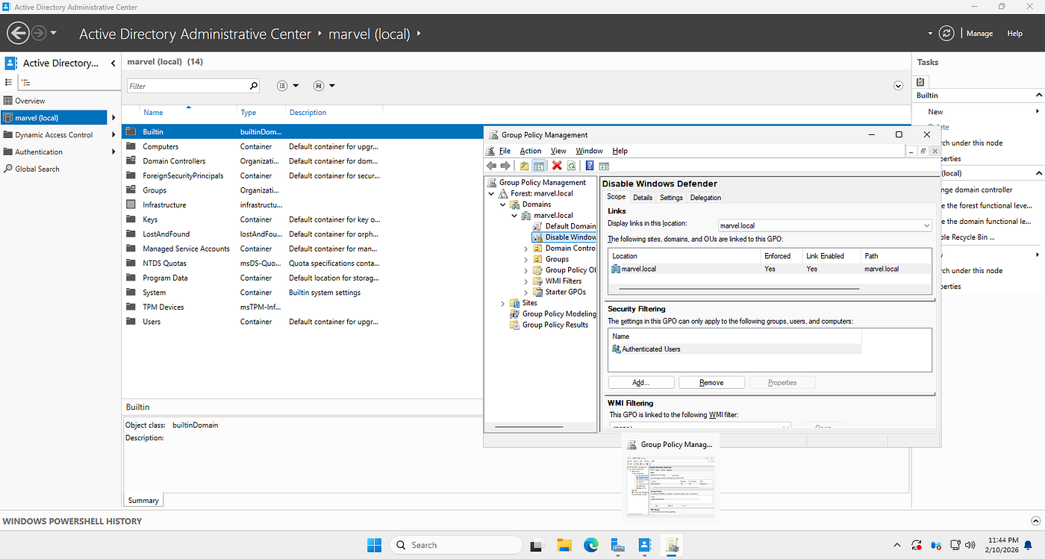
Task: Click the Administrative Center back navigation arrow
Action: pyautogui.click(x=18, y=33)
